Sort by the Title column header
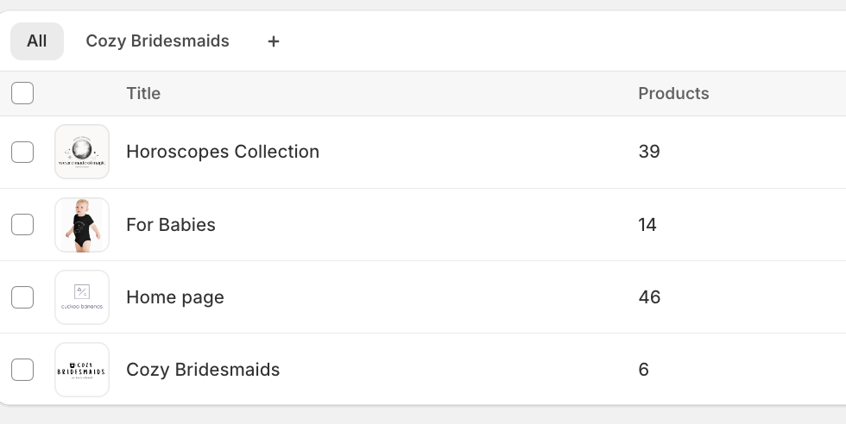846x424 pixels. pos(143,93)
